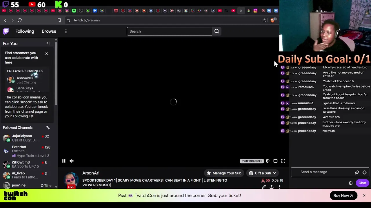Click the 720P (SOURCE) quality badge
Viewport: 371px width, 208px height.
tap(252, 161)
